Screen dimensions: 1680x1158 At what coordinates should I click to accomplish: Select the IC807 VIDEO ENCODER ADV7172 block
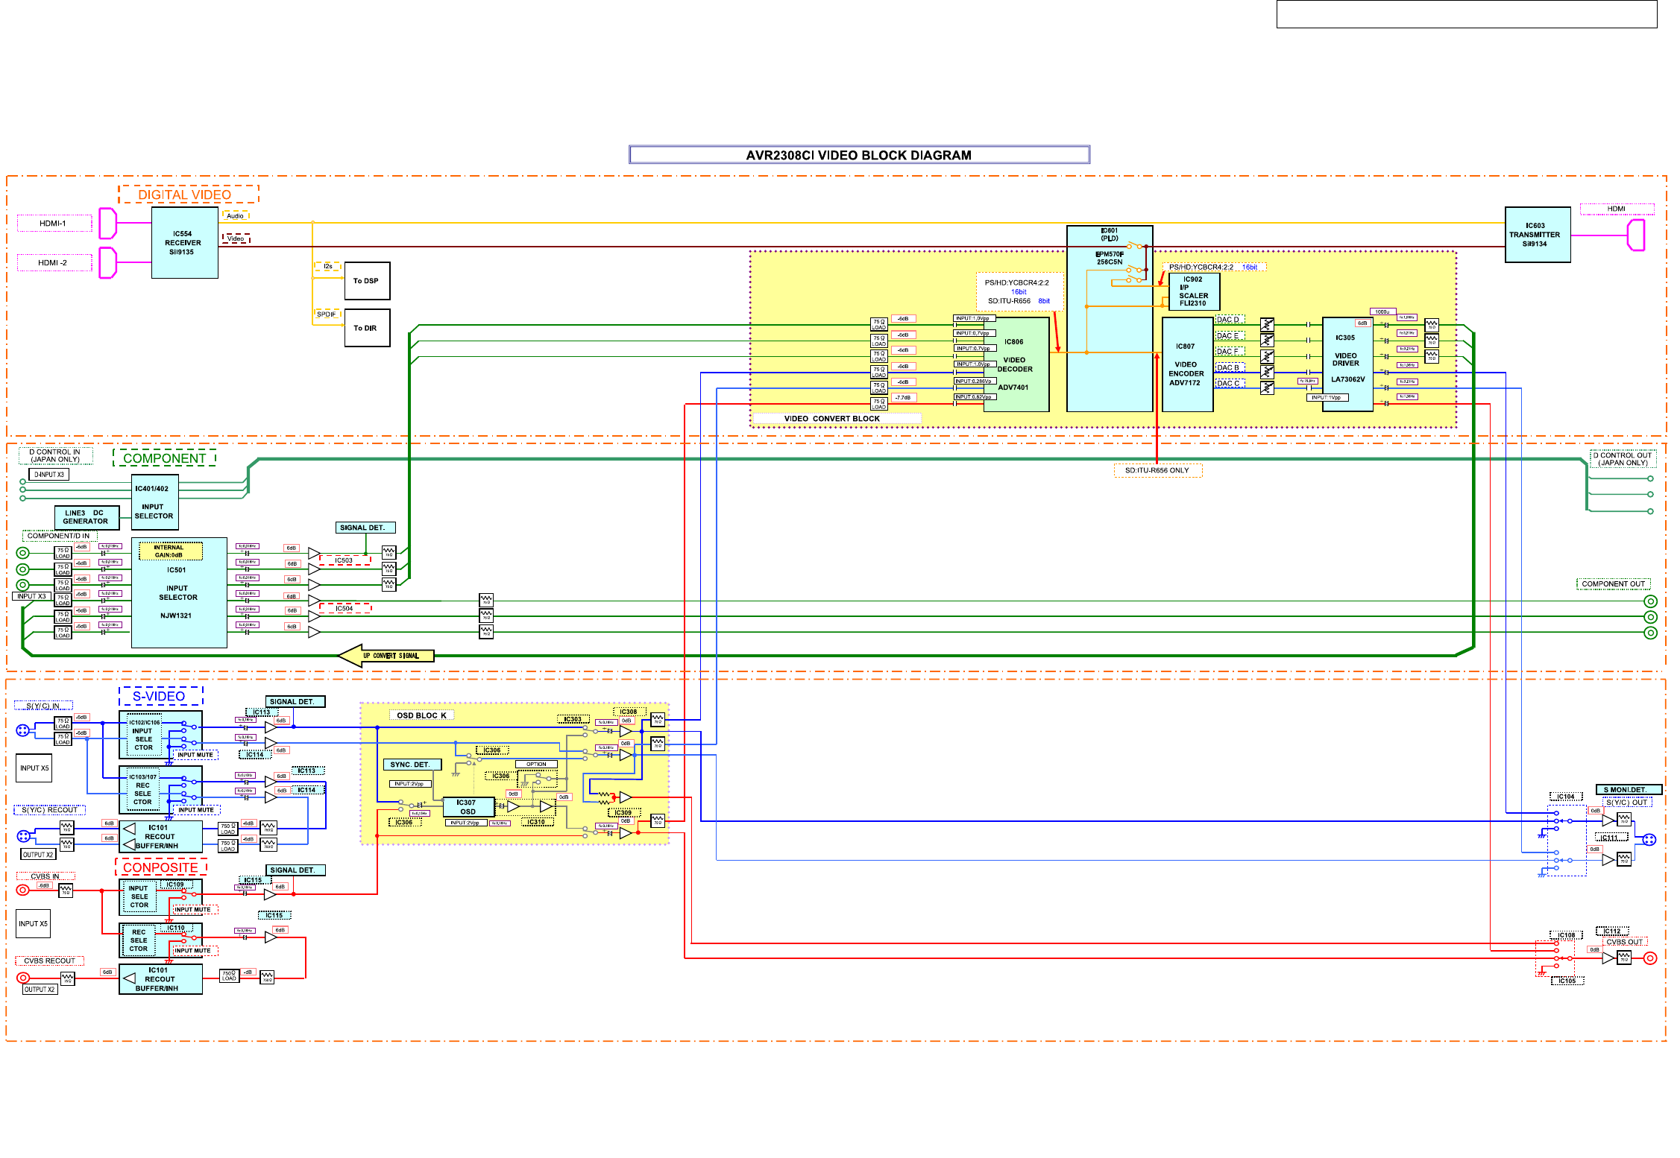[x=1187, y=364]
